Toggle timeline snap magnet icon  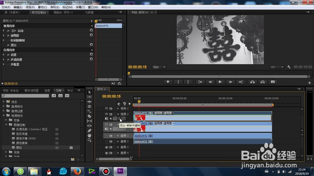click(119, 104)
